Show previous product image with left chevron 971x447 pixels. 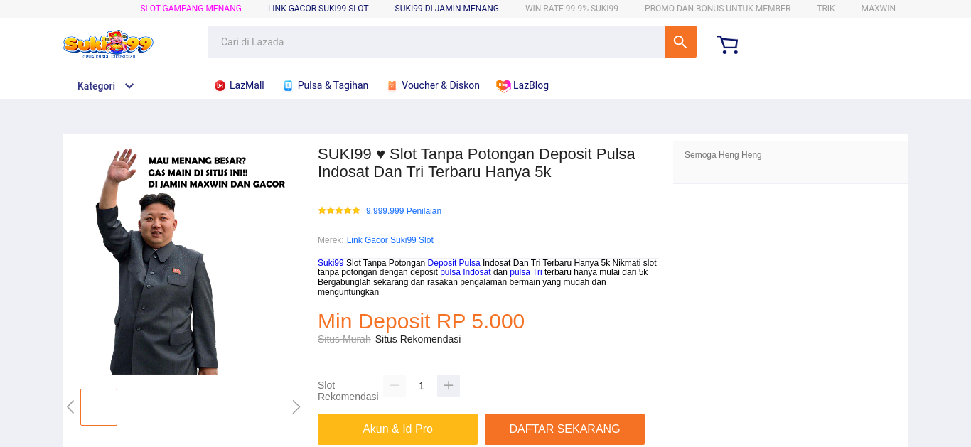tap(70, 407)
